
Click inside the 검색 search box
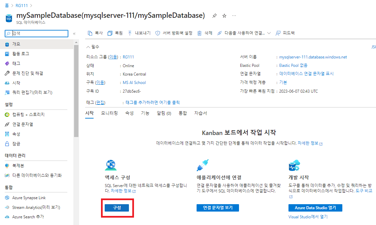tap(36, 34)
